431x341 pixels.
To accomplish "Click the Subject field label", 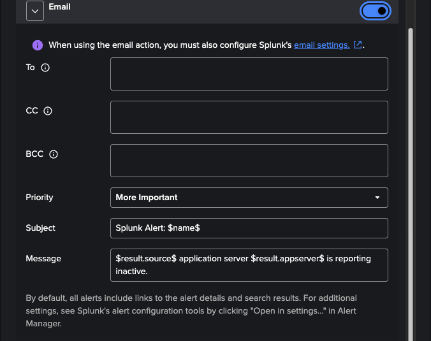I will 40,228.
